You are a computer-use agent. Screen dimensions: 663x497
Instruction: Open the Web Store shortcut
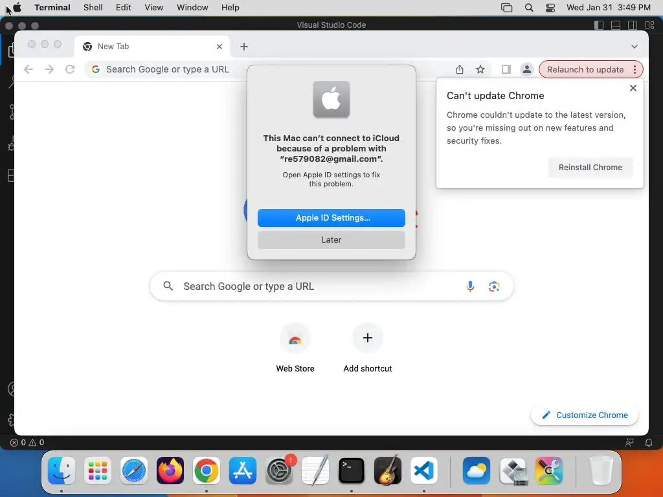tap(295, 348)
